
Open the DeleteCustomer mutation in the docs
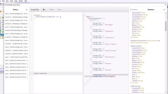[136, 46]
